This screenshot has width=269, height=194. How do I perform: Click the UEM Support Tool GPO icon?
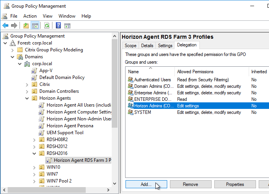(x=41, y=133)
